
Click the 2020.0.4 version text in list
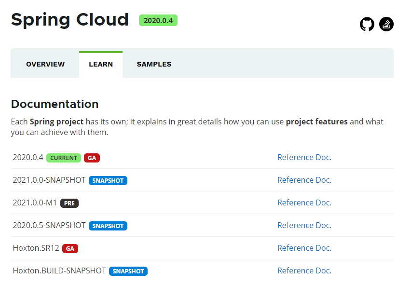28,157
